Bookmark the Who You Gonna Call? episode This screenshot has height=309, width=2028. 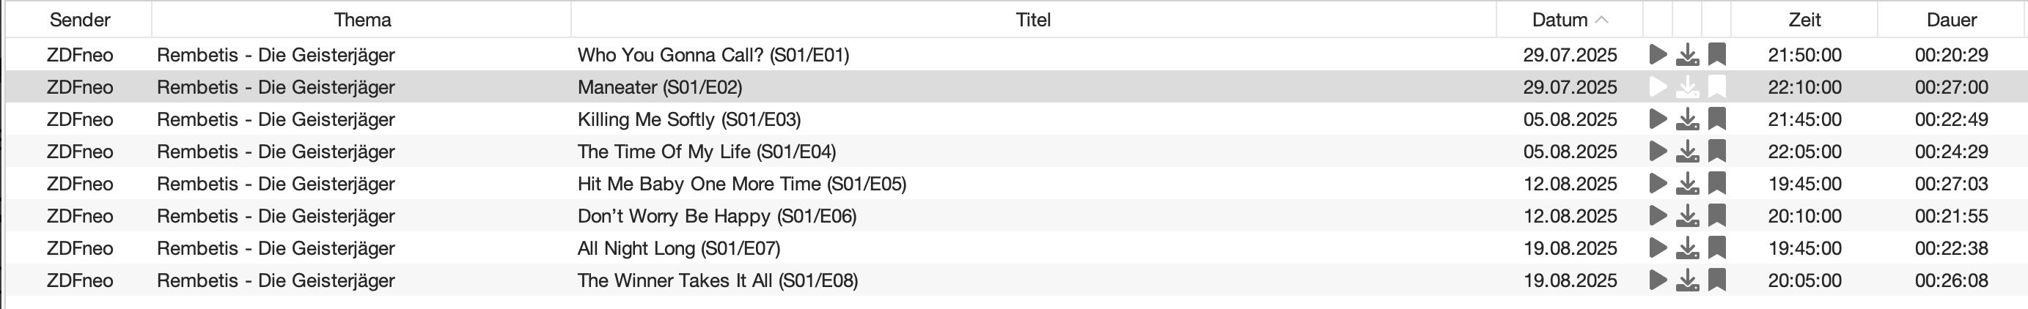point(1717,55)
